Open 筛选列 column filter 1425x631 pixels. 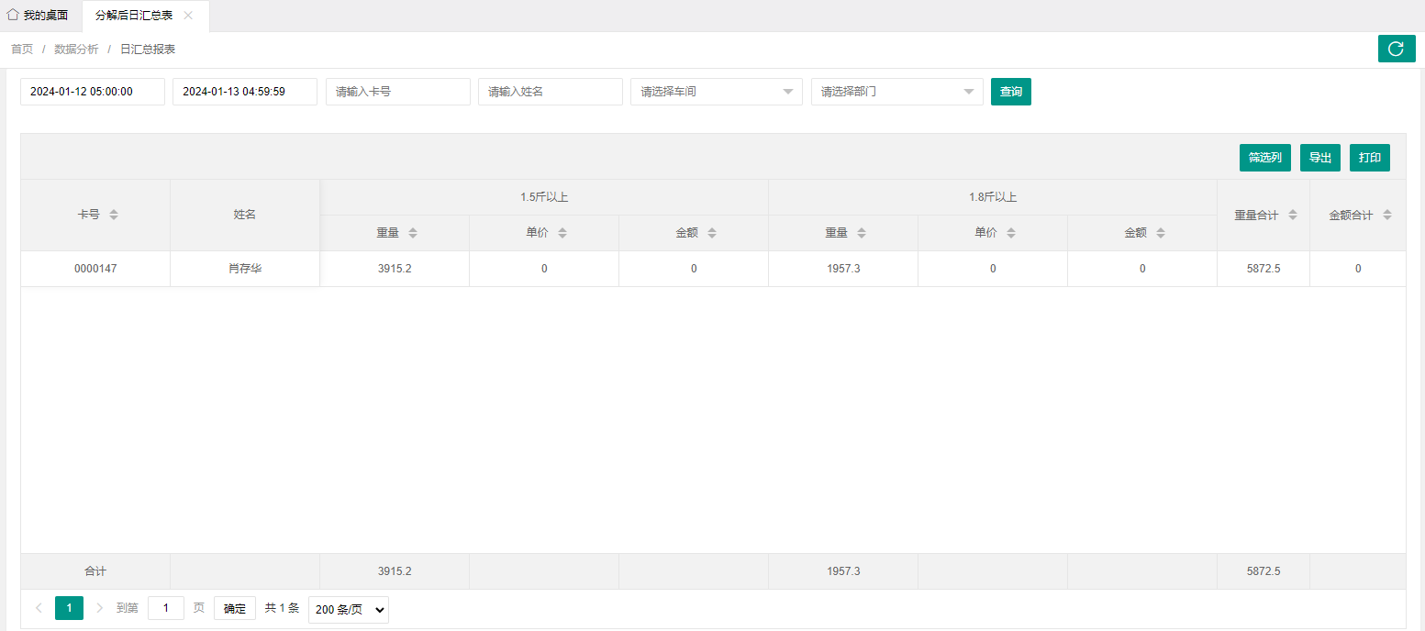pyautogui.click(x=1265, y=158)
